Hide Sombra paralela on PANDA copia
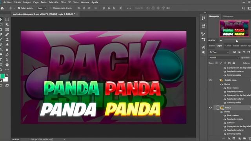This screenshot has height=141, width=251. point(225,103)
